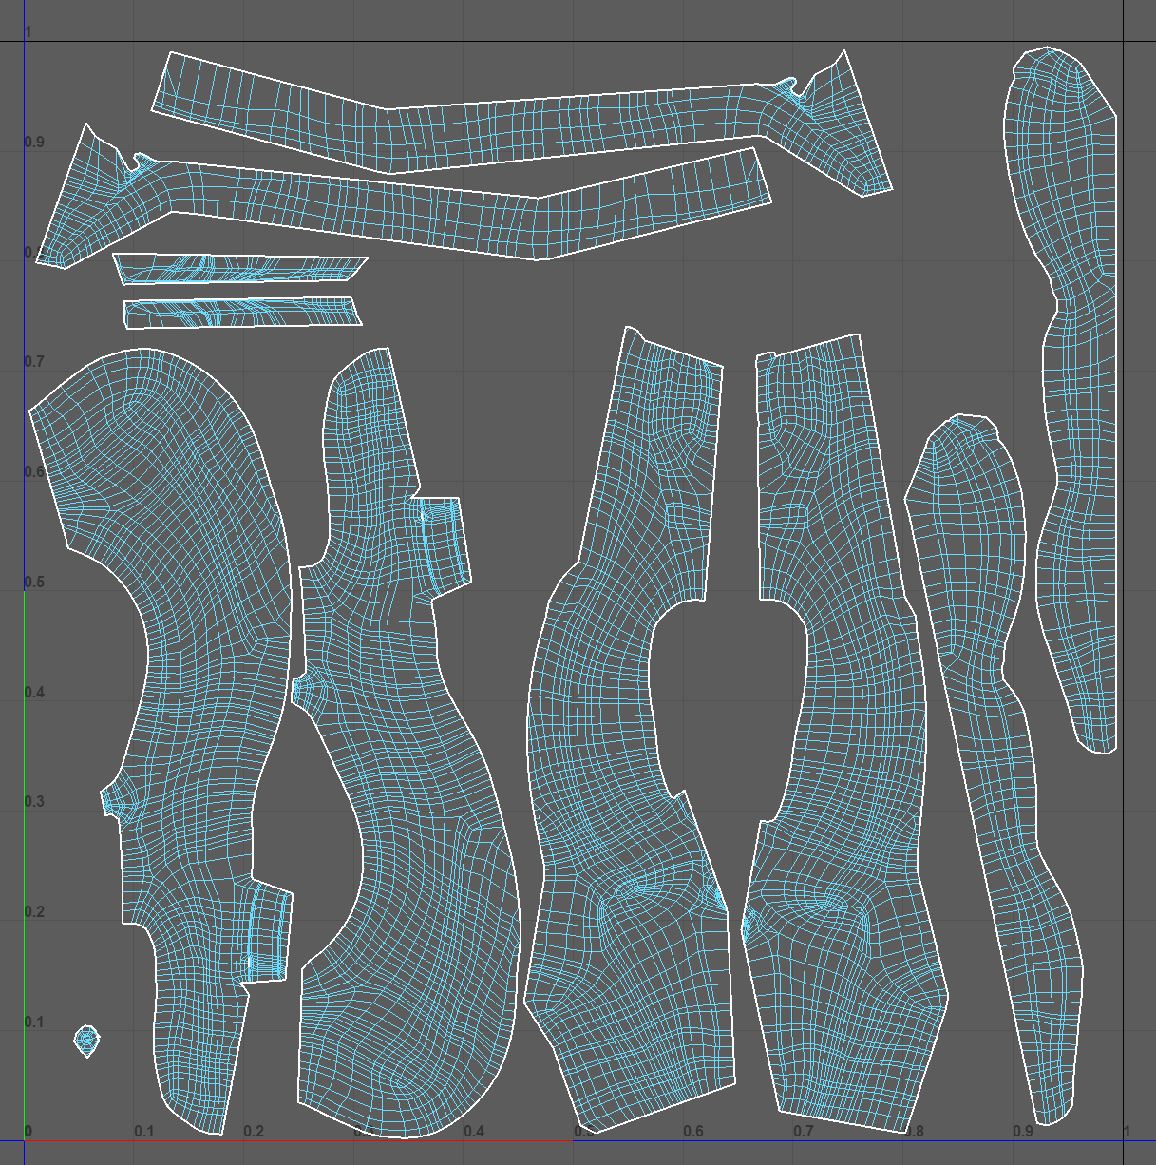Click the small diamond-shaped island at bottom left
Viewport: 1156px width, 1165px height.
(x=85, y=1041)
